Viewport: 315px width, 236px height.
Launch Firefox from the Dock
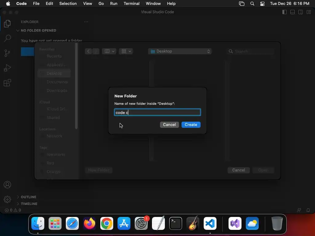tap(90, 223)
